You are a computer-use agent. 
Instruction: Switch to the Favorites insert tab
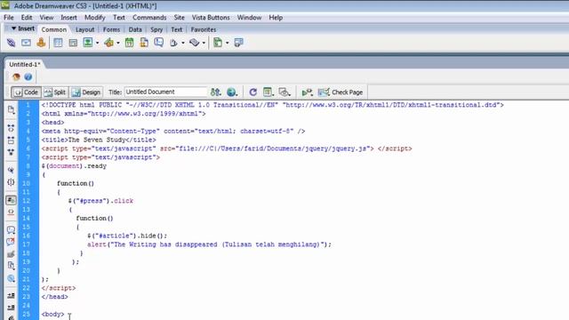(x=204, y=29)
